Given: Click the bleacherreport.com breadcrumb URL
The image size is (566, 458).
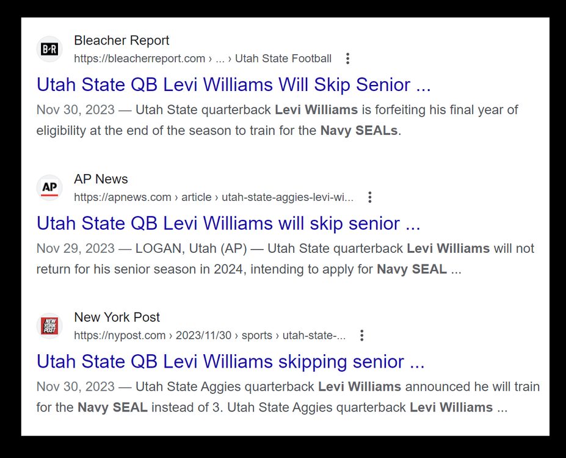Looking at the screenshot, I should point(202,59).
